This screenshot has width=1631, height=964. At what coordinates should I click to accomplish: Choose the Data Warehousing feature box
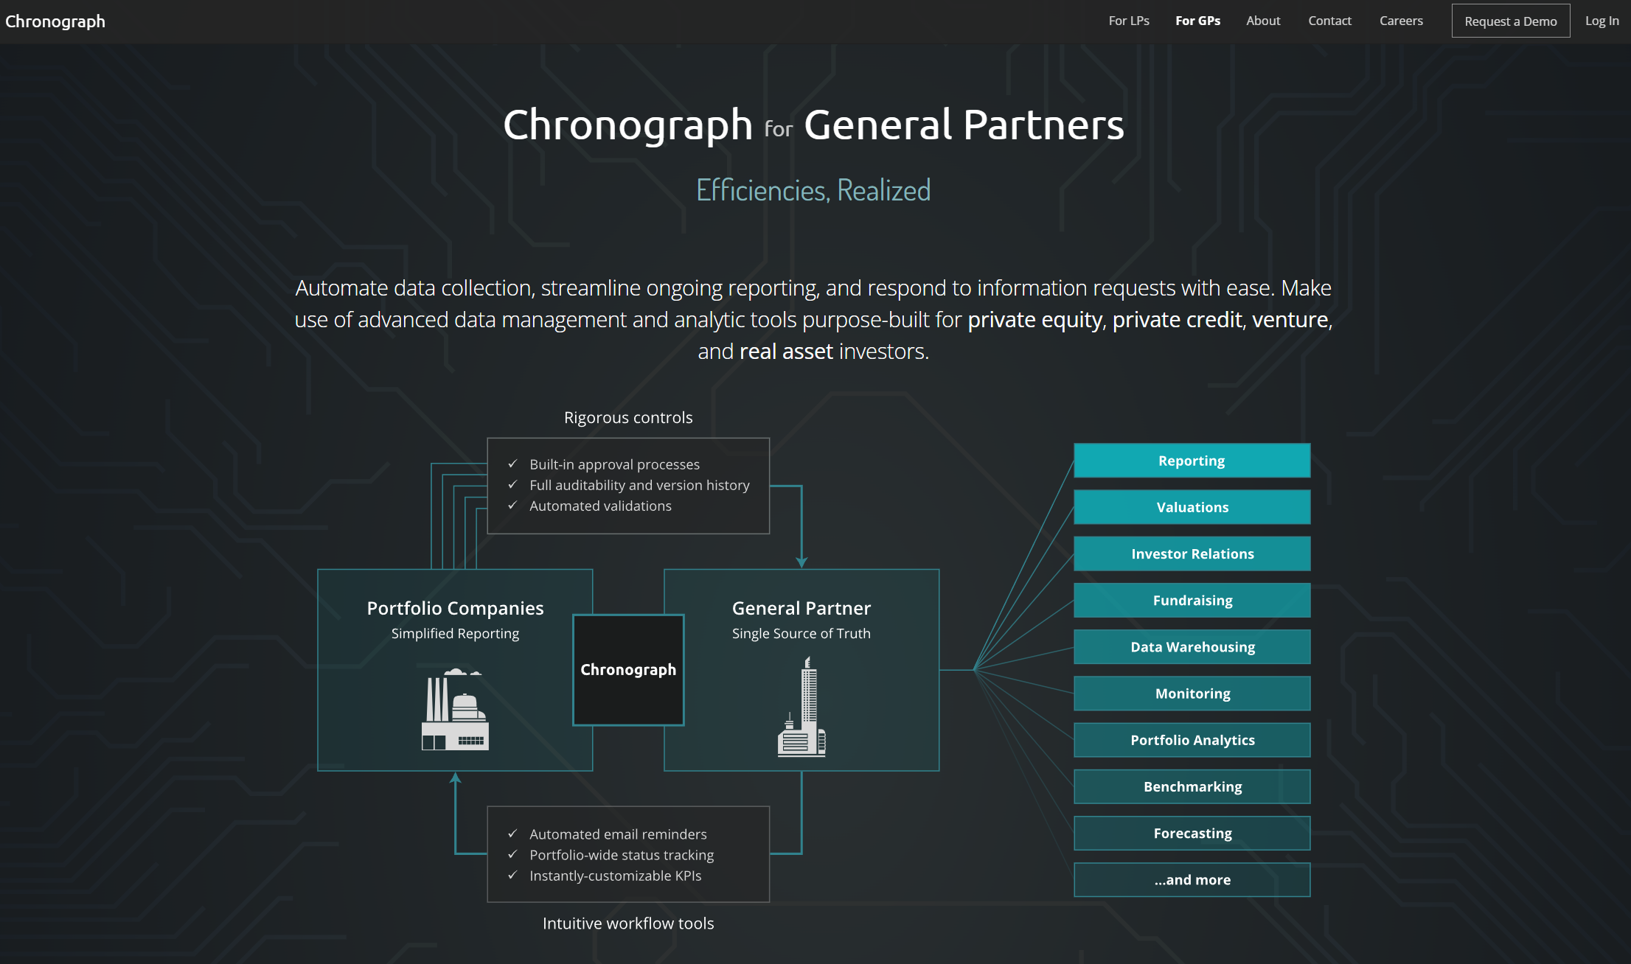coord(1192,647)
